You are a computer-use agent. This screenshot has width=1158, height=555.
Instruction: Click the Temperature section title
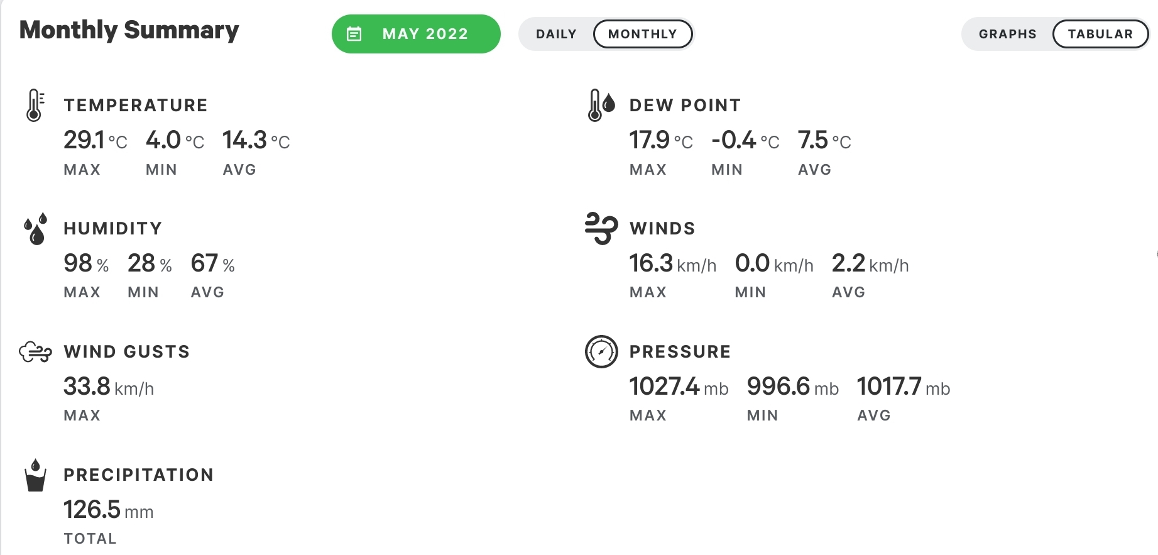(x=136, y=105)
